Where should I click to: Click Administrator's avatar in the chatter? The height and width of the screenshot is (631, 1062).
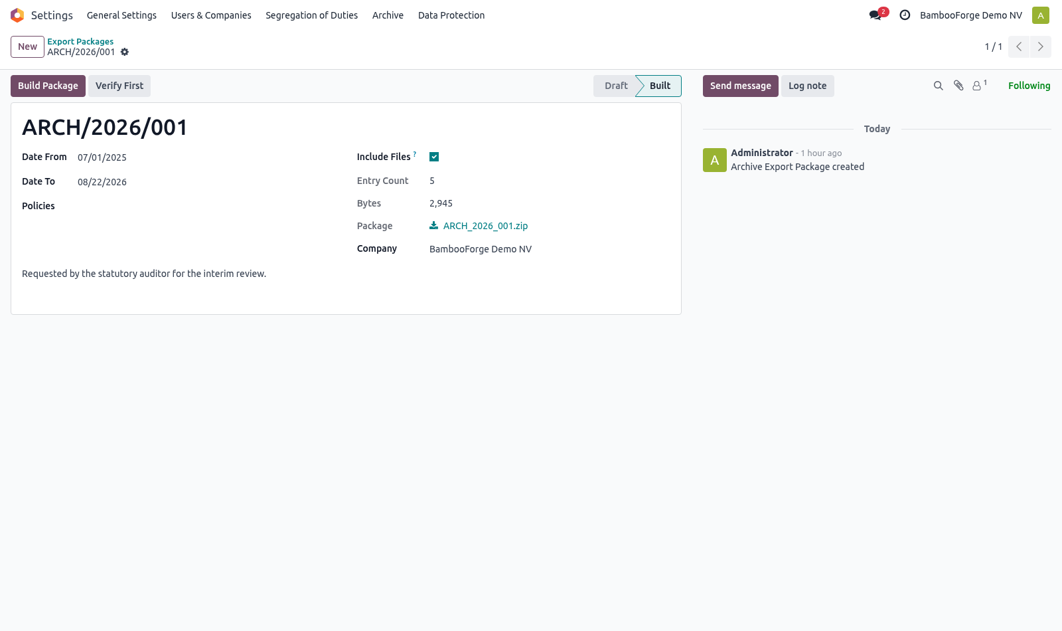(x=715, y=160)
